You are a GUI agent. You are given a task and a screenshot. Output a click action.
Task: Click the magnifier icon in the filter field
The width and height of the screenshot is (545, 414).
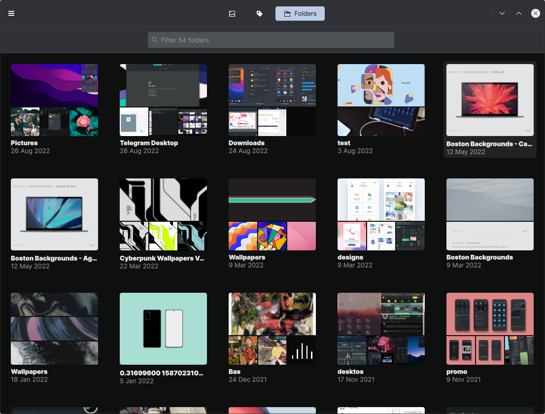tap(155, 40)
